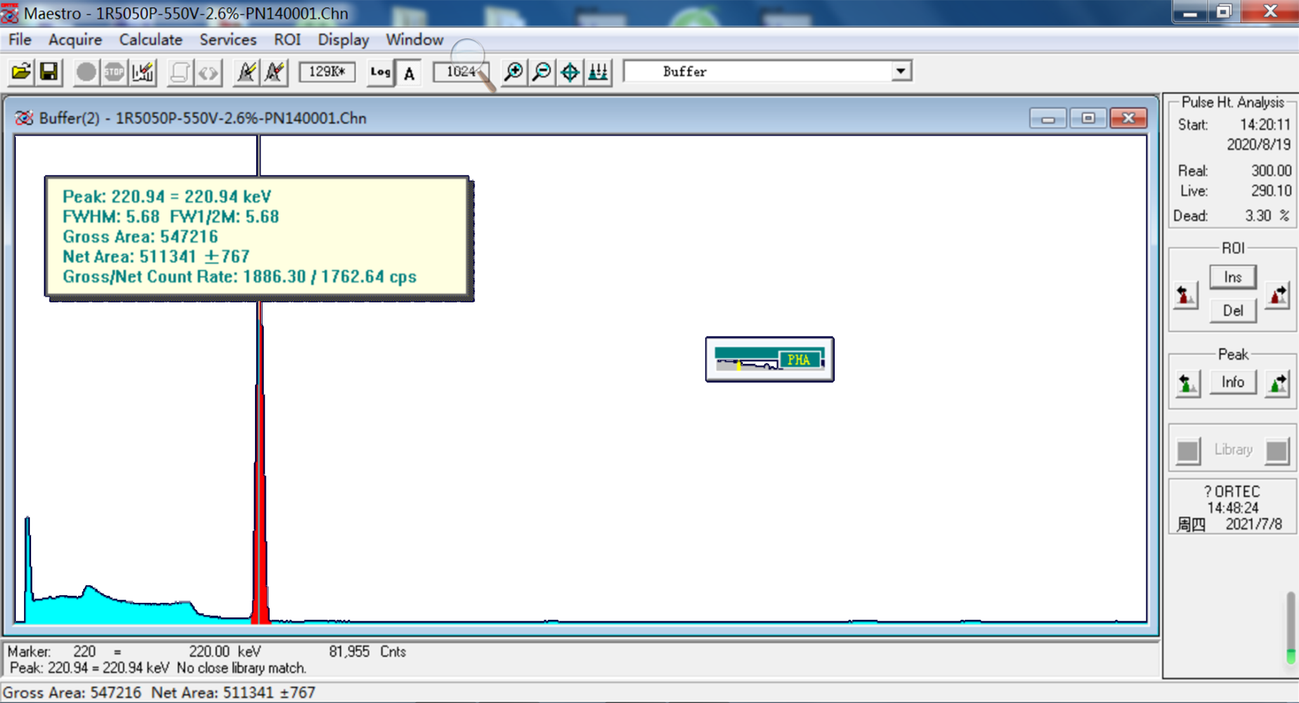Click the Baseline zoom spikes icon
Image resolution: width=1299 pixels, height=703 pixels.
click(x=598, y=72)
